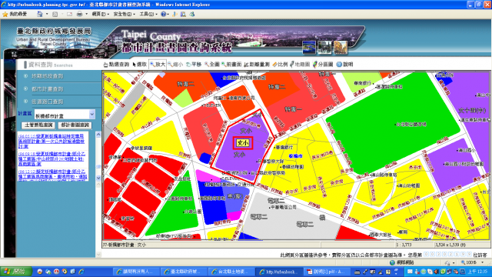Open the IE Favorites star button
492x277 pixels.
(x=15, y=14)
